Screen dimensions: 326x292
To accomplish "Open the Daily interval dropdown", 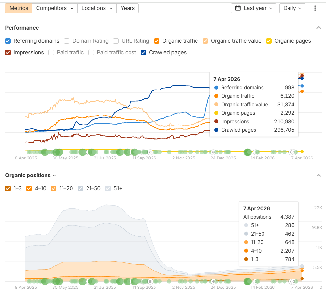I will 292,8.
